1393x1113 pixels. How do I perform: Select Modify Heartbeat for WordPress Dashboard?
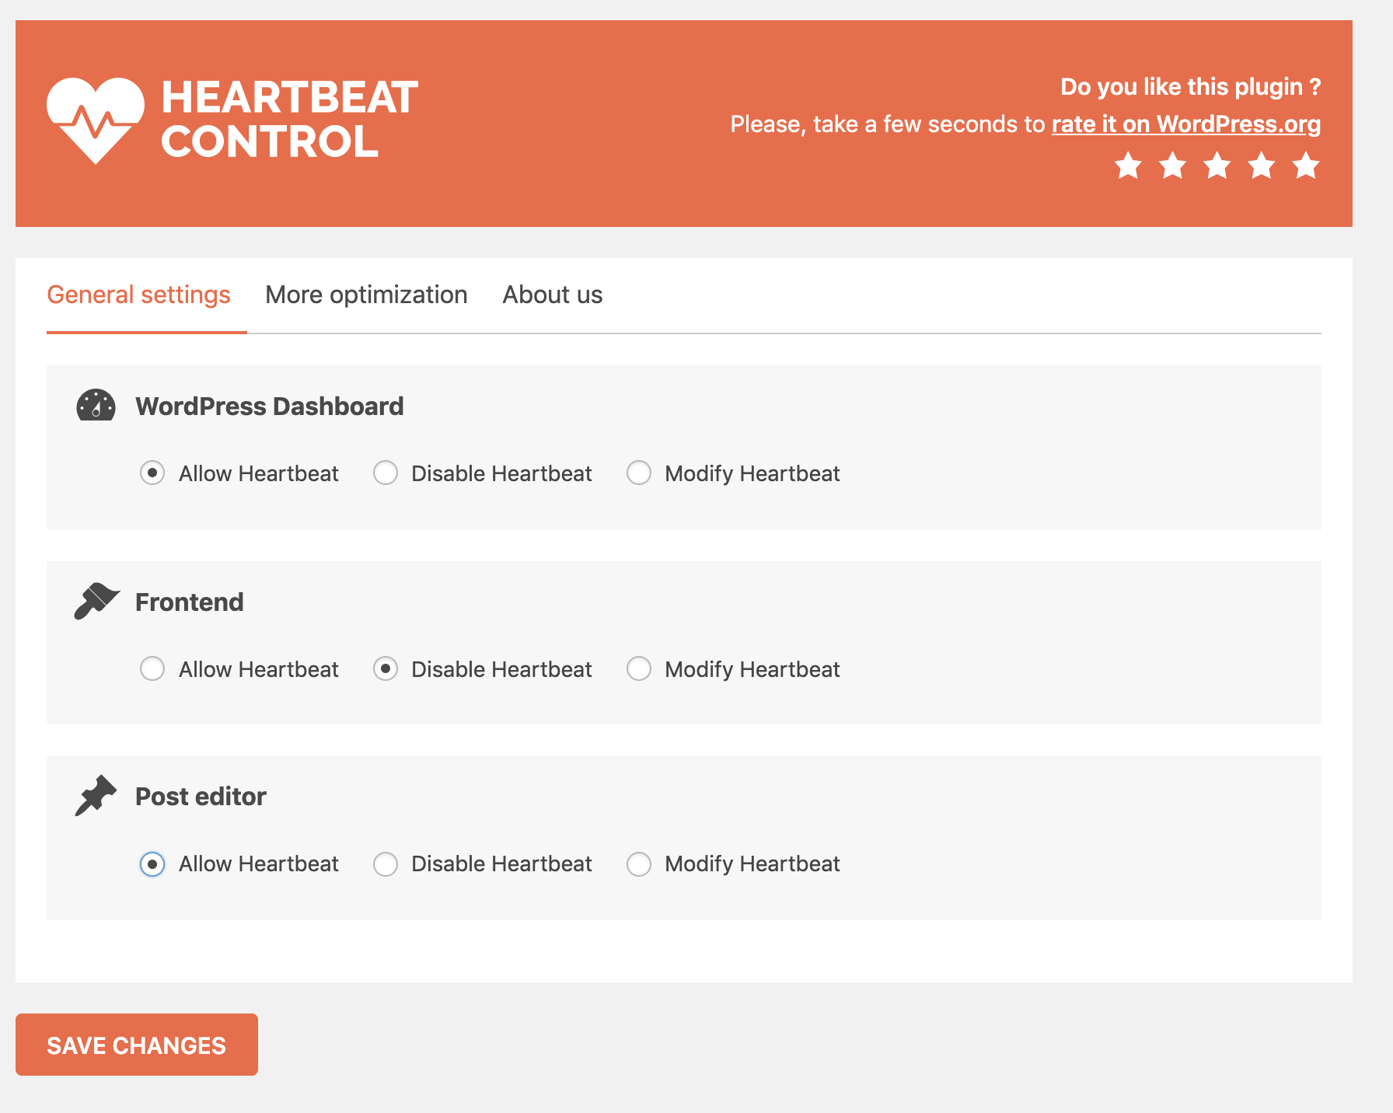(639, 473)
